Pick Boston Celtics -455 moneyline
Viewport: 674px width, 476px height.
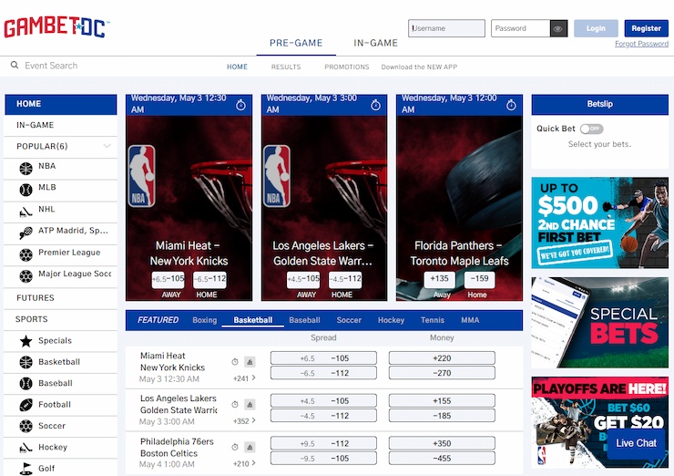point(442,458)
